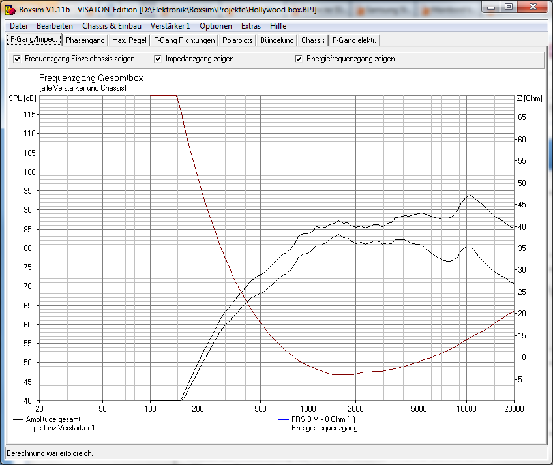Toggle Energiefrequenzgang zeigen checkbox
The width and height of the screenshot is (553, 465).
tap(299, 59)
